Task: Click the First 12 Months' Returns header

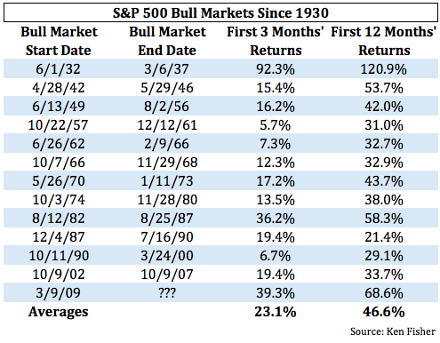Action: pyautogui.click(x=384, y=41)
